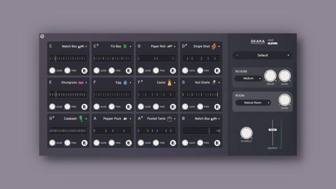Click the Pan knob on the B pad
336x189 pixels.
(200, 143)
